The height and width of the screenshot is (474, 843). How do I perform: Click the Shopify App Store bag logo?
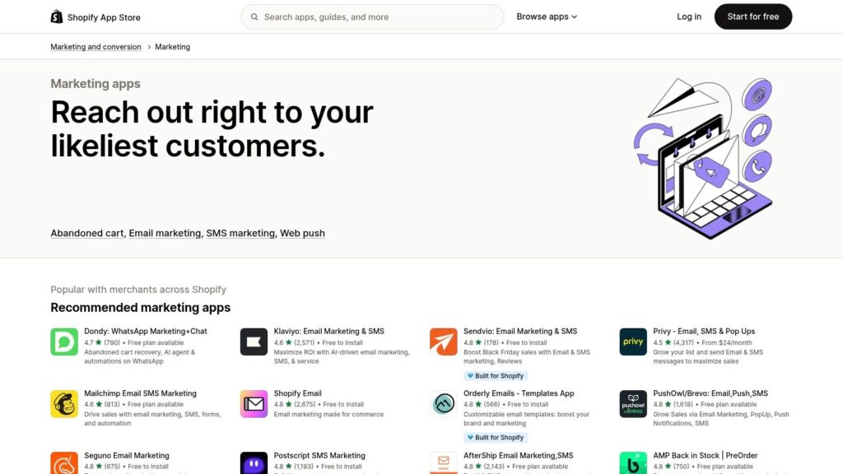[56, 16]
